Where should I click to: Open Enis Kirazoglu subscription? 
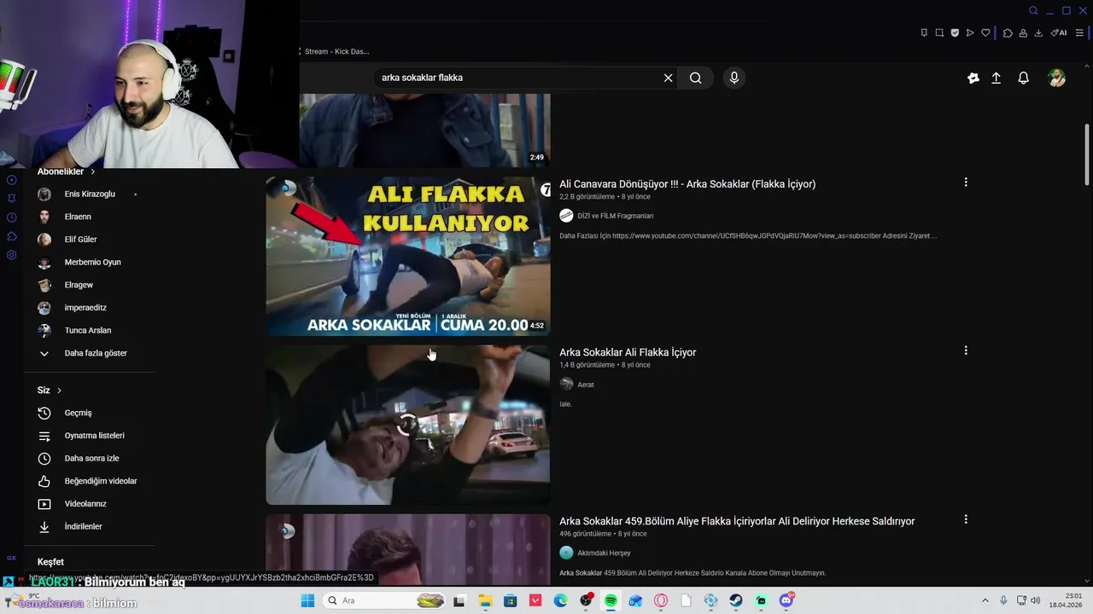[90, 194]
